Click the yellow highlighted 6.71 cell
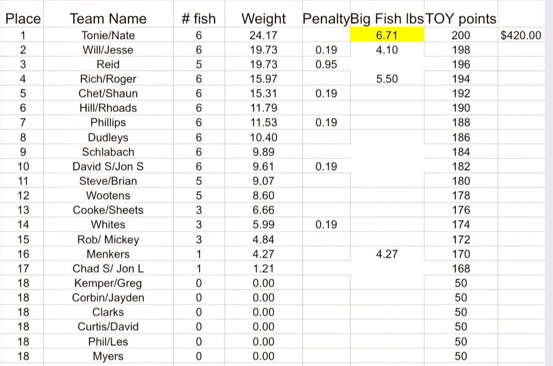Viewport: 553px width, 366px height. pos(387,36)
